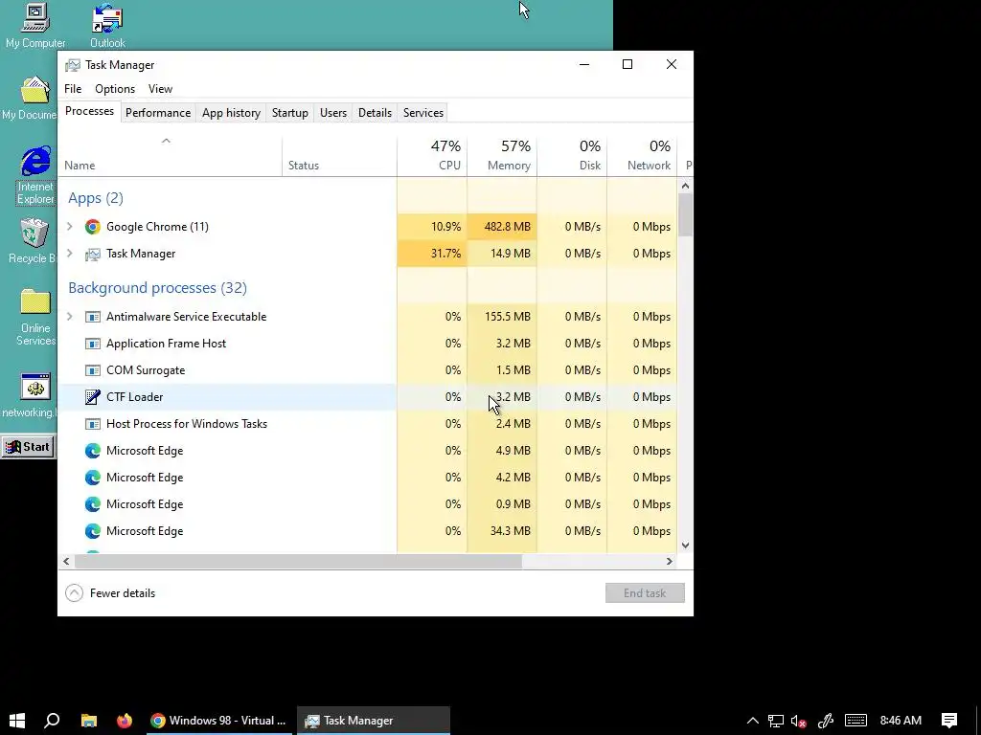The height and width of the screenshot is (735, 981).
Task: Click the horizontal scrollbar thumb
Action: tap(299, 561)
